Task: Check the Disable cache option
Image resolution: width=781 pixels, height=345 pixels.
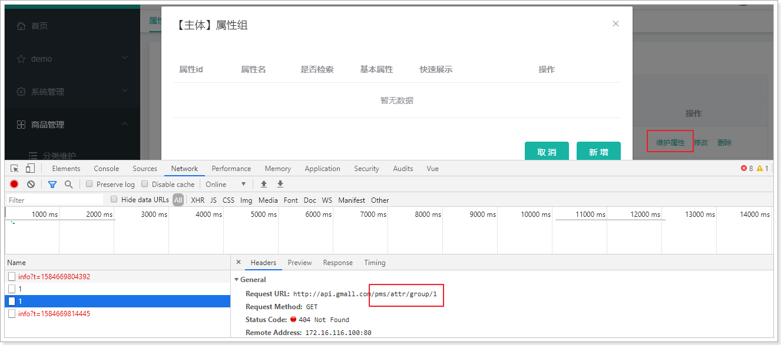Action: click(145, 184)
